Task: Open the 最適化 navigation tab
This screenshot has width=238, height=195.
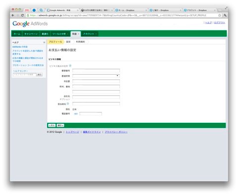Action: 45,34
